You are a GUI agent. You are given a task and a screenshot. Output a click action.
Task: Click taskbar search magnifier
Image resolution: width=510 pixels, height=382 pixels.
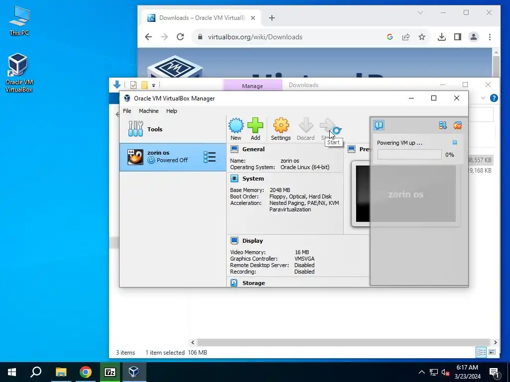click(36, 372)
